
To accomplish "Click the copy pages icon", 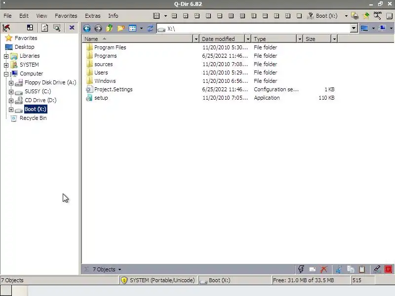I will (x=351, y=269).
